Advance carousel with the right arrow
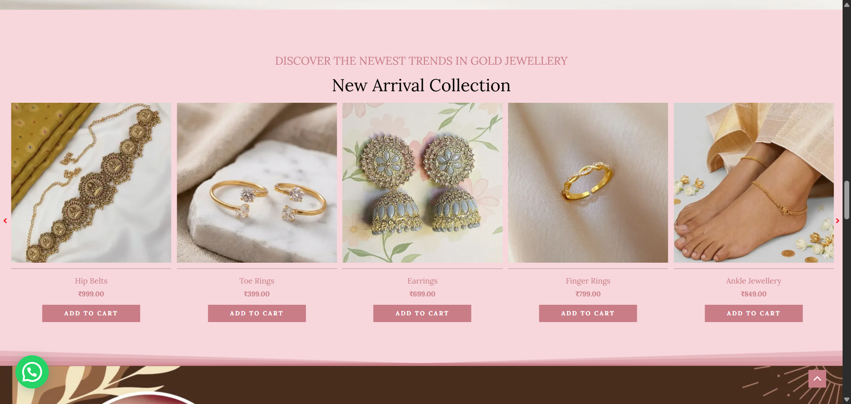The image size is (851, 404). [x=837, y=221]
